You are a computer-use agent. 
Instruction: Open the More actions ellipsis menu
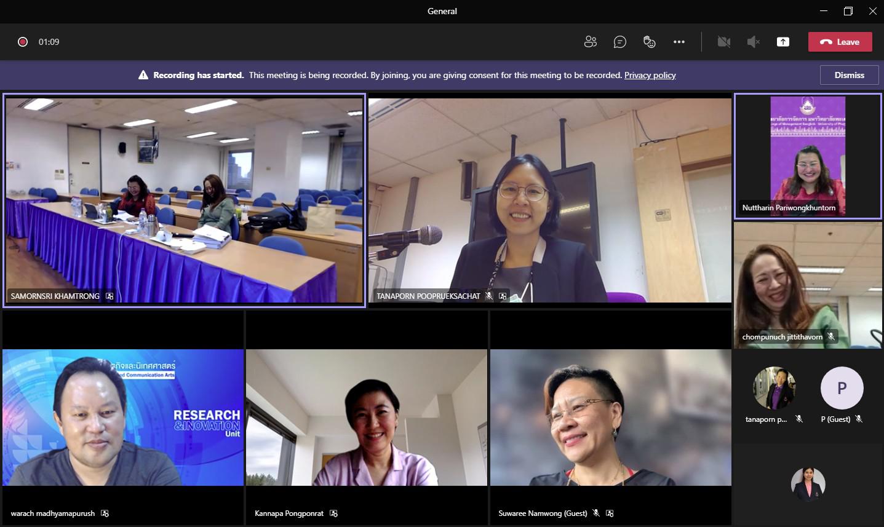click(679, 42)
